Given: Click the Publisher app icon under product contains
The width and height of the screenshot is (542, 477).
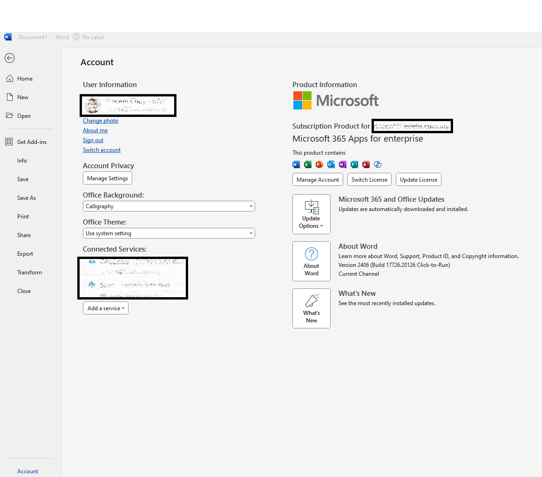Looking at the screenshot, I should point(354,164).
